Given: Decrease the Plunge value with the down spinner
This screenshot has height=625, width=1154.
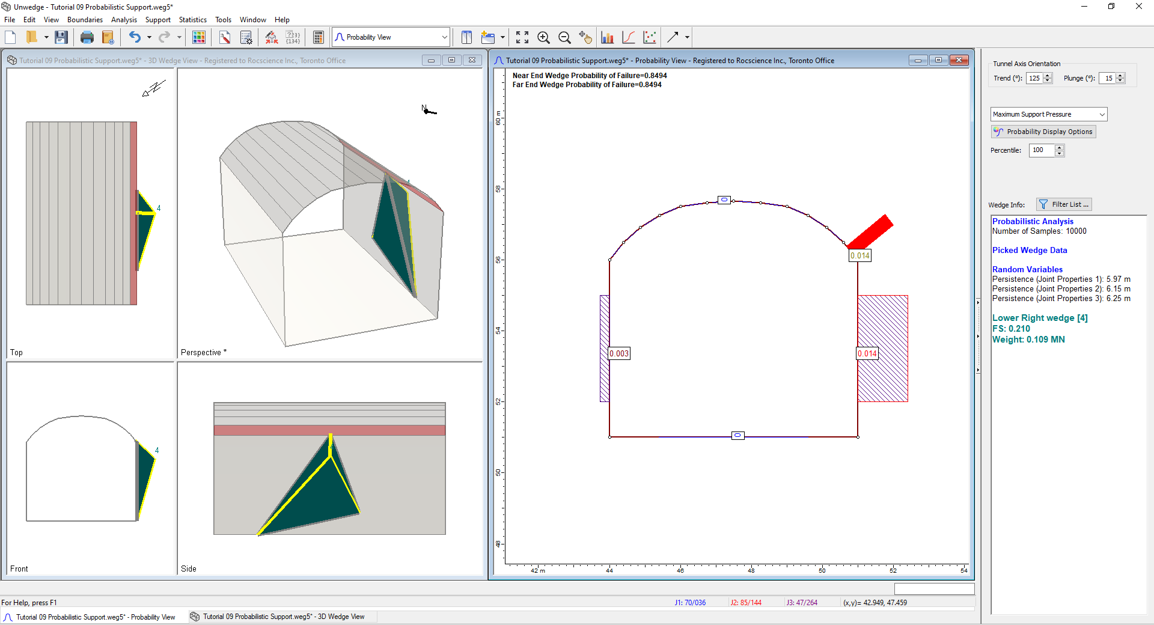Looking at the screenshot, I should point(1120,81).
